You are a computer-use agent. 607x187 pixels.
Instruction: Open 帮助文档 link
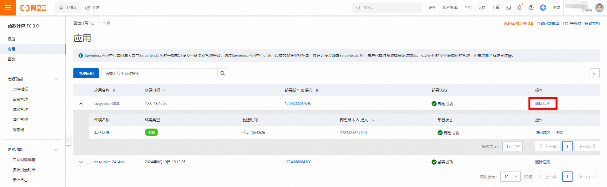[x=592, y=24]
